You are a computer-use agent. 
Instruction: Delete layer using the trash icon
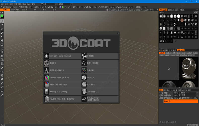point(175,122)
